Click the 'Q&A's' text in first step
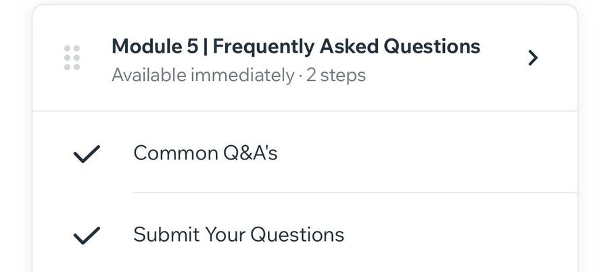The width and height of the screenshot is (610, 272). click(250, 153)
